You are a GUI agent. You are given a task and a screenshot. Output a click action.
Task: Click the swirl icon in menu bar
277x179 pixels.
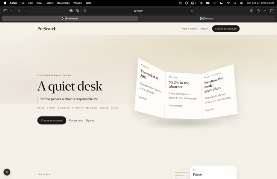201,3
